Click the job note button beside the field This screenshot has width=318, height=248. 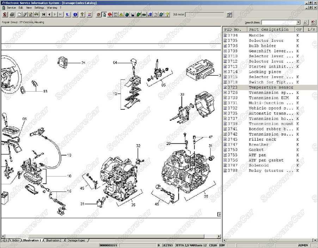click(229, 14)
